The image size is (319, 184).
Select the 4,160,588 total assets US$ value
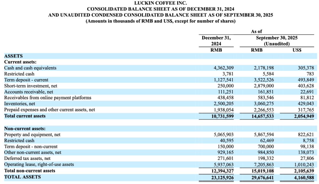(302, 177)
